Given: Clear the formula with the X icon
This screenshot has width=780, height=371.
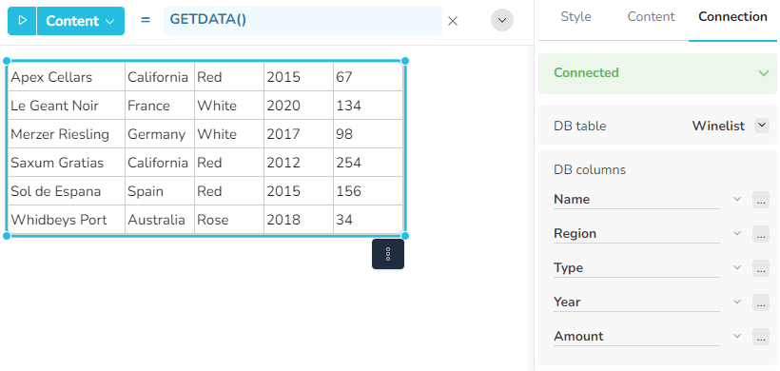Looking at the screenshot, I should coord(453,21).
